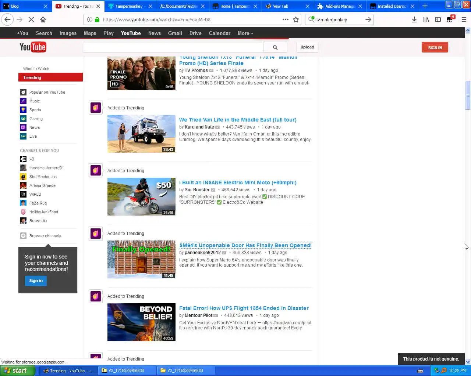The image size is (471, 376).
Task: Open the V3_1715325456830 folder taskbar item
Action: pyautogui.click(x=186, y=370)
